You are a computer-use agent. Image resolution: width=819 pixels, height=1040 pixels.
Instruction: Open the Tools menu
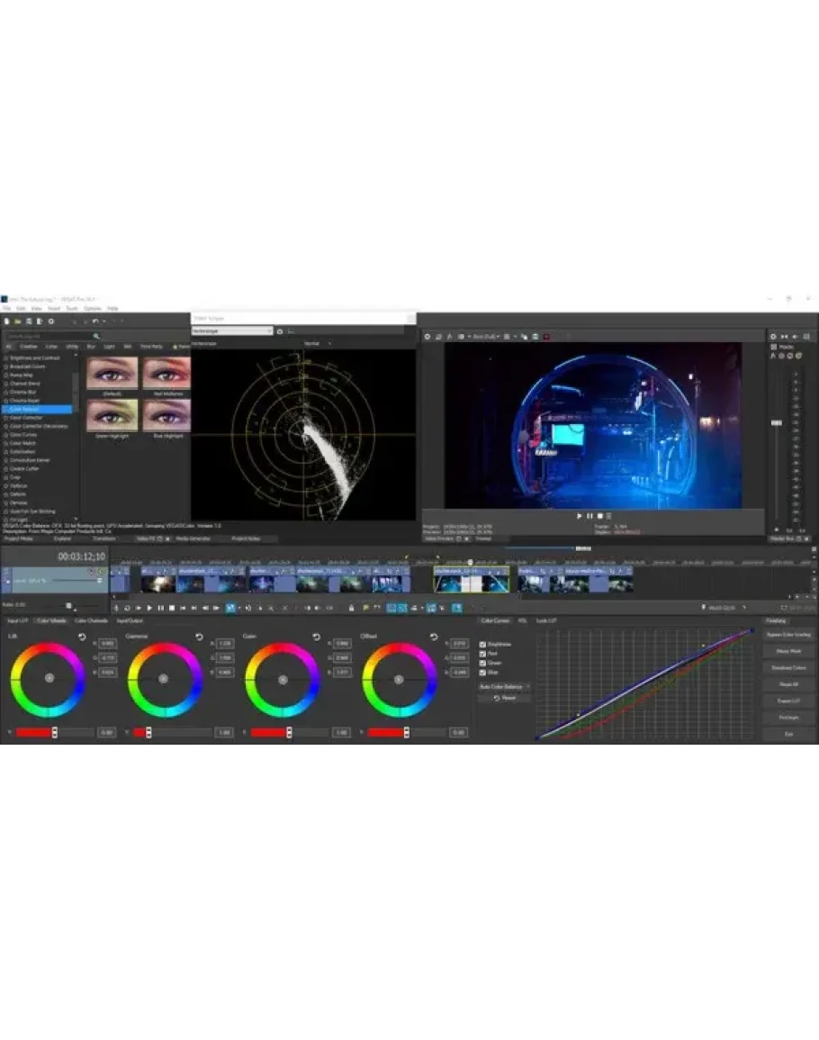point(71,308)
